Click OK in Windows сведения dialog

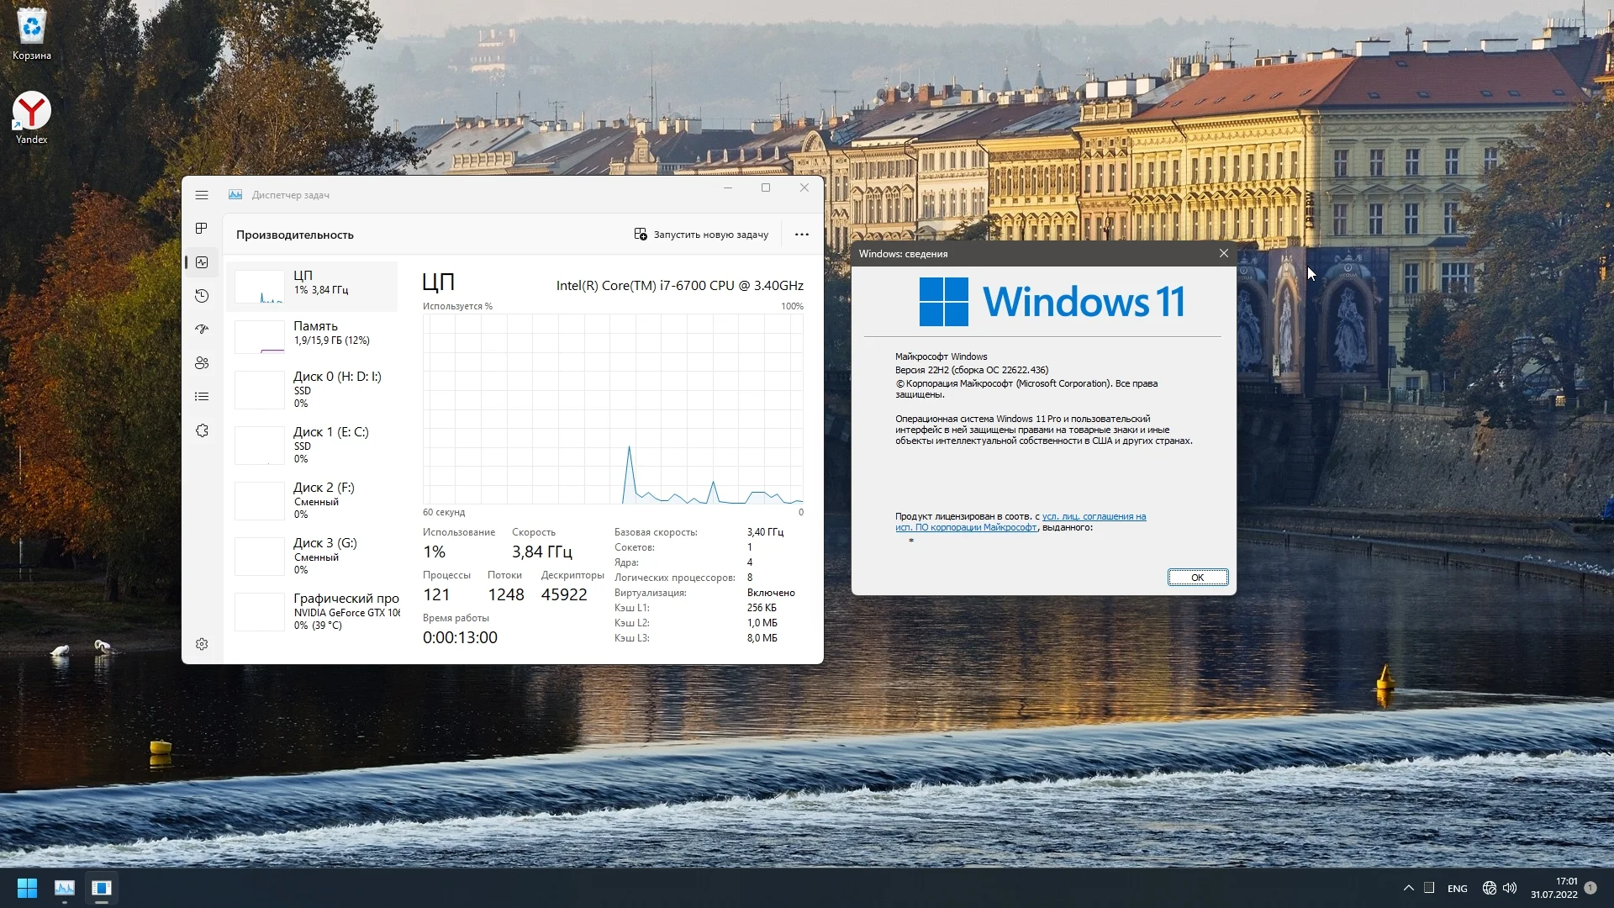click(x=1197, y=578)
